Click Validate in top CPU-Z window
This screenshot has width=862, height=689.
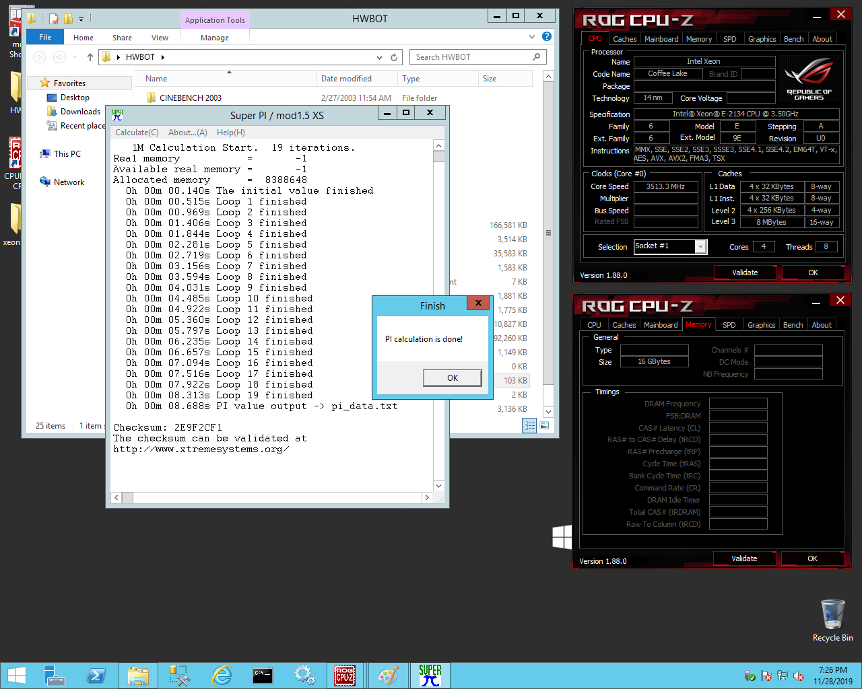[745, 273]
